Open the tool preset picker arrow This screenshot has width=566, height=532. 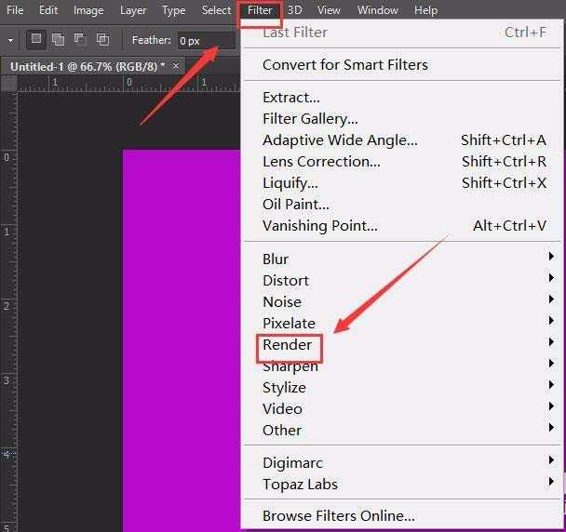(10, 41)
